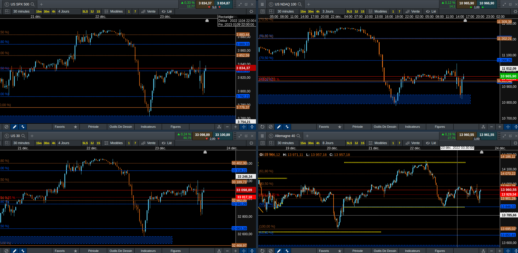Viewport: 518px width, 253px height.
Task: Zoom out US SPX 500 chart with minus
Action: [227, 127]
